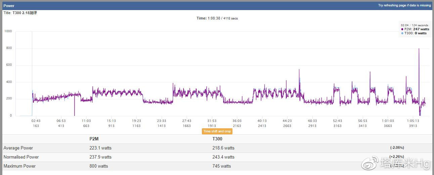The width and height of the screenshot is (434, 175).
Task: Click the 1000 label on the y-axis
Action: (8, 31)
